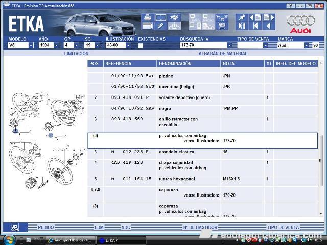Open the Marca Audi dropdown
Image resolution: width=327 pixels, height=245 pixels.
point(306,45)
